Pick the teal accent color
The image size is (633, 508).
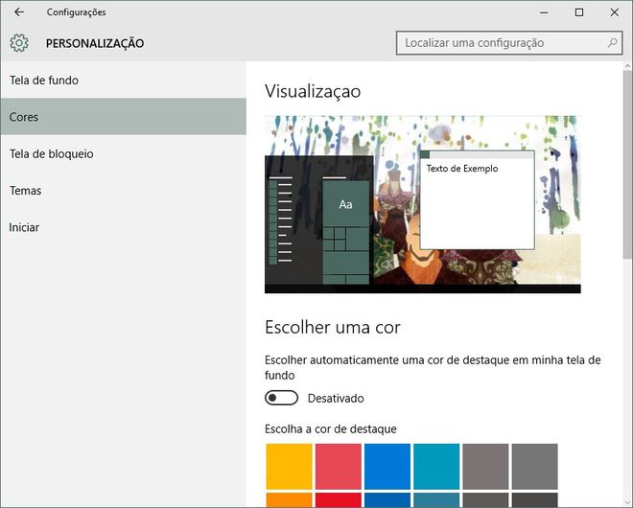pyautogui.click(x=436, y=467)
